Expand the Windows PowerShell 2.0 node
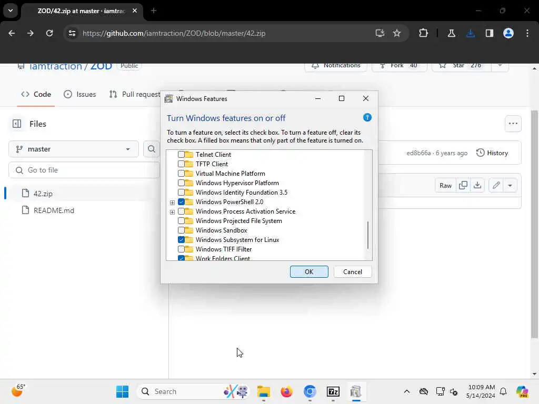 172,203
